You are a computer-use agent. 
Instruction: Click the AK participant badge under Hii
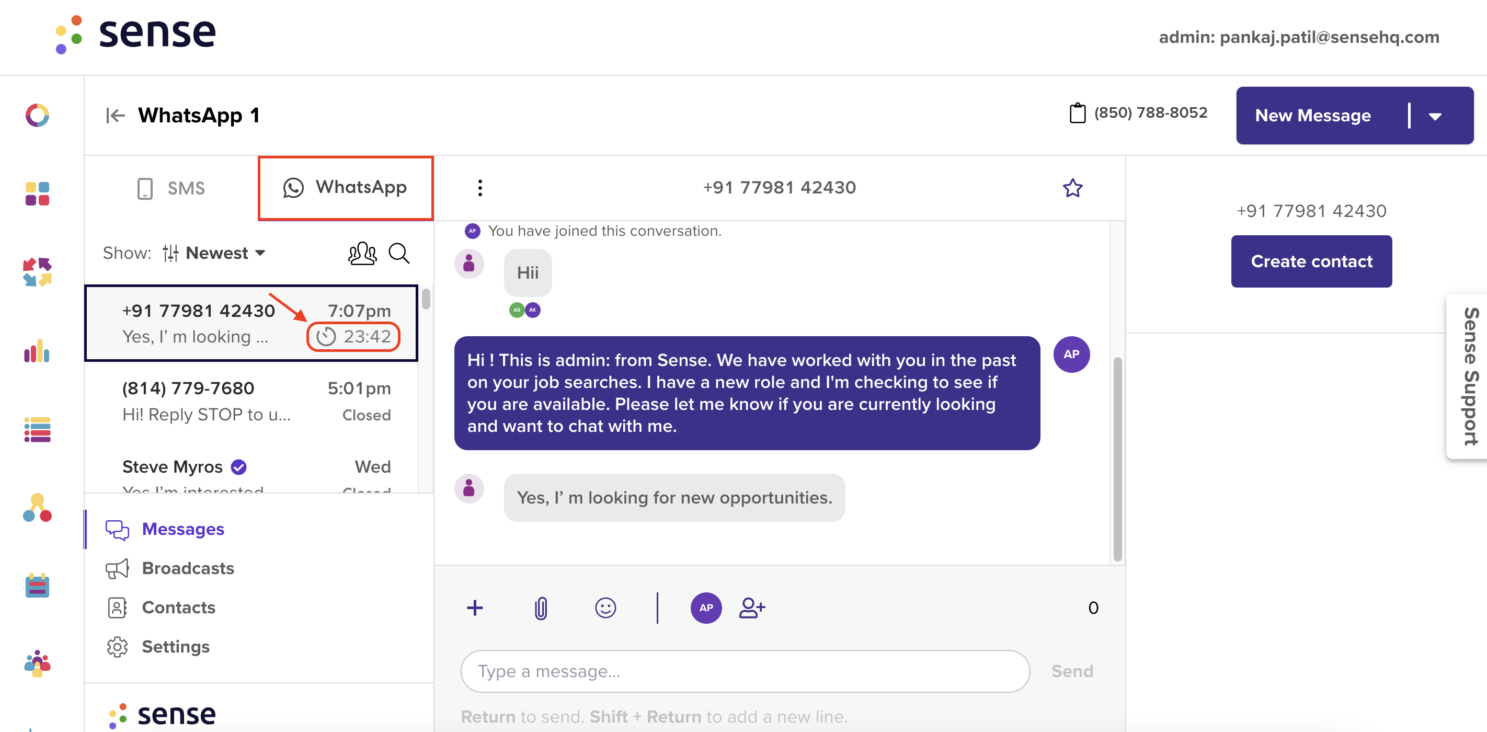pyautogui.click(x=532, y=310)
